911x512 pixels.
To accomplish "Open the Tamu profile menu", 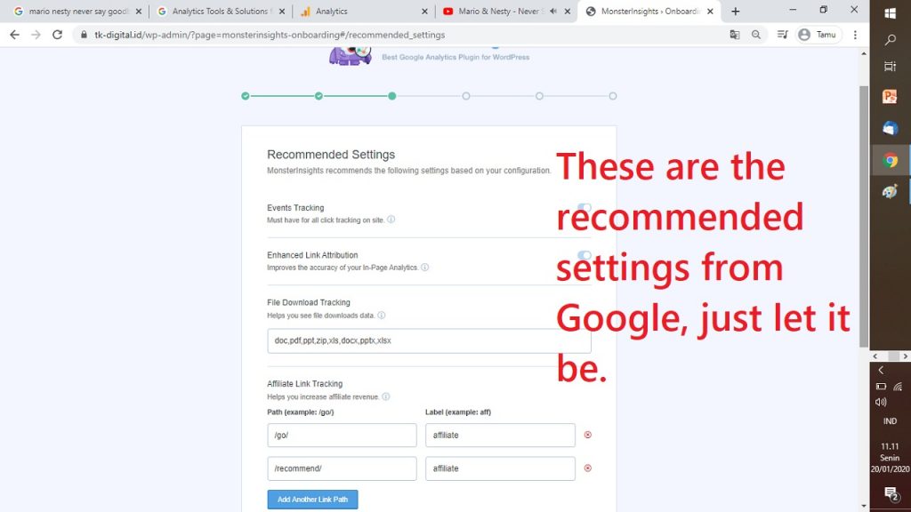I will (x=817, y=35).
